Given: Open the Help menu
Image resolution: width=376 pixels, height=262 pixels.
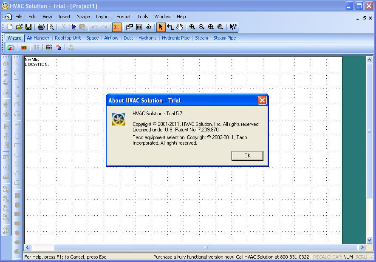Looking at the screenshot, I should 181,17.
